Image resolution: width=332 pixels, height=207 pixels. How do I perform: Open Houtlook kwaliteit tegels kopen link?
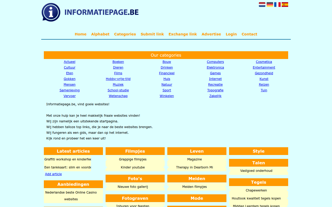pyautogui.click(x=256, y=198)
